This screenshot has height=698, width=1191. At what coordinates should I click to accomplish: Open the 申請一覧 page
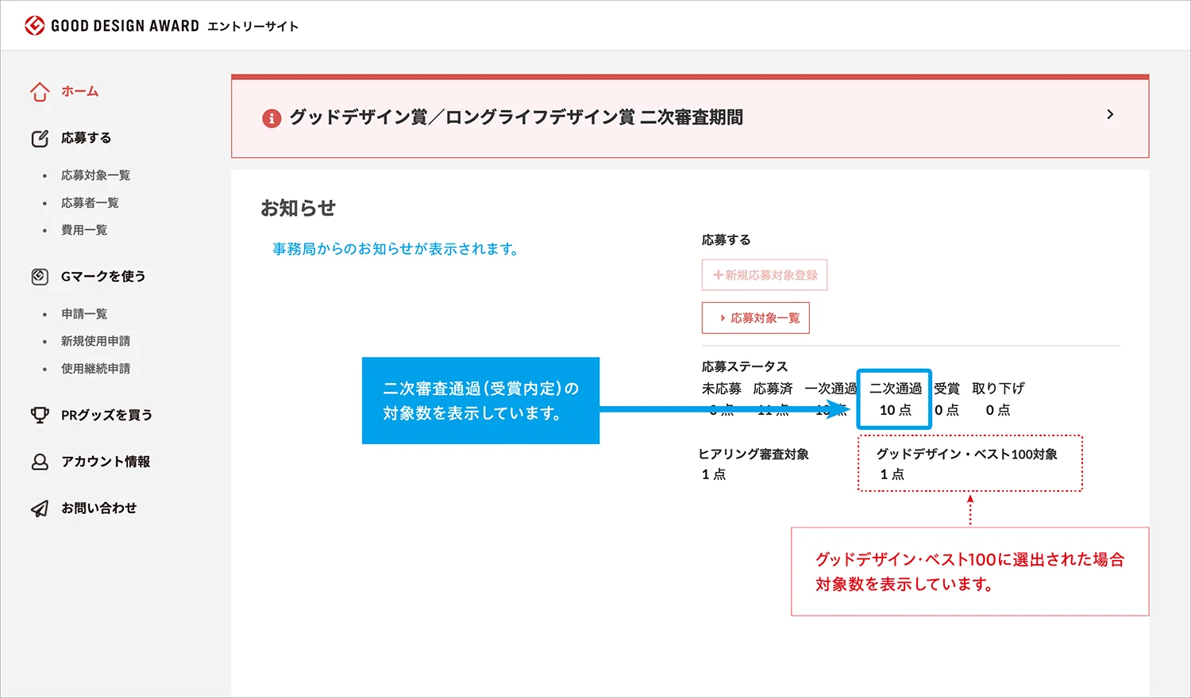coord(84,313)
